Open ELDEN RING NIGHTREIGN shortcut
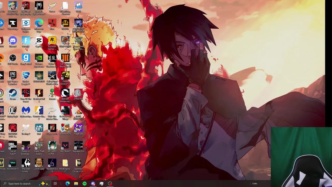The height and width of the screenshot is (187, 332). [78, 26]
